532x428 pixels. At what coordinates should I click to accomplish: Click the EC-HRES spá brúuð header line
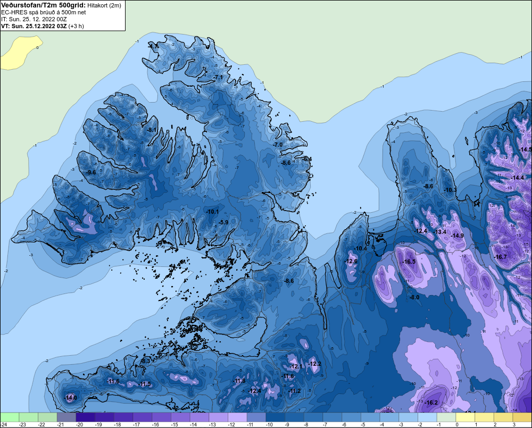coord(44,12)
